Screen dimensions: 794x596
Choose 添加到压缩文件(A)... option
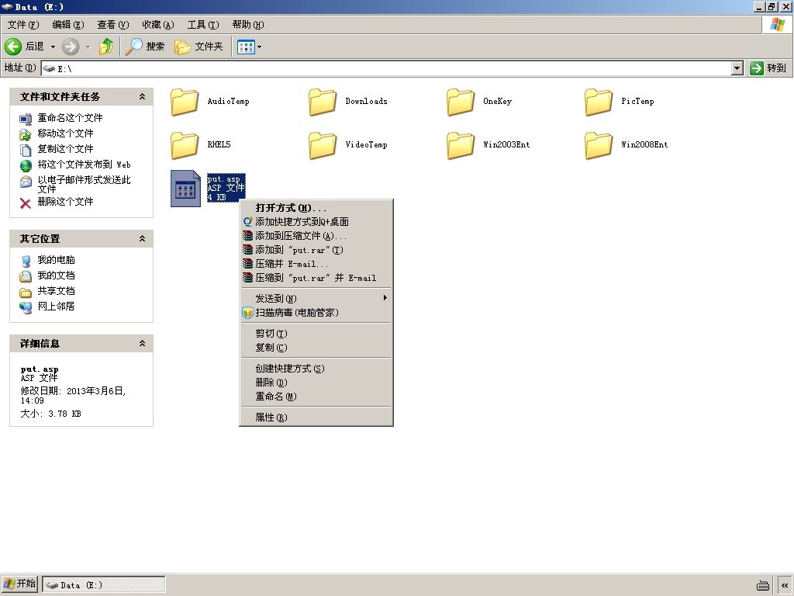[316, 236]
